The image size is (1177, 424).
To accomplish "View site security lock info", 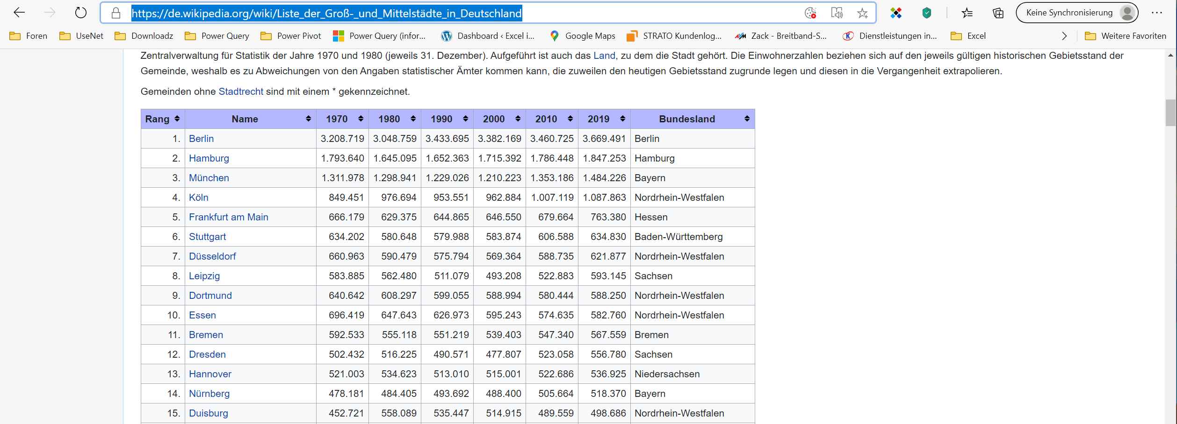I will pos(116,13).
